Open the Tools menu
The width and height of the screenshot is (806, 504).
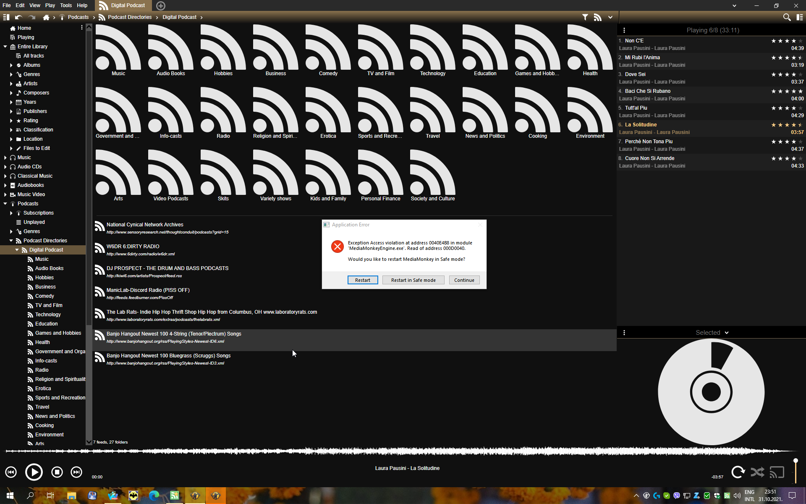(x=65, y=5)
